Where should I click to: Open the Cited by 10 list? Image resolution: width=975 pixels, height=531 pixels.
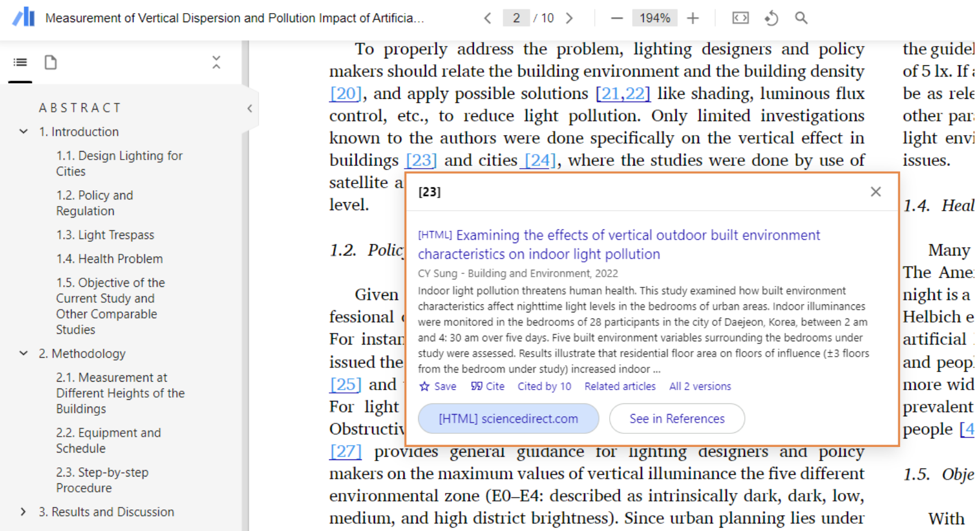pyautogui.click(x=544, y=386)
